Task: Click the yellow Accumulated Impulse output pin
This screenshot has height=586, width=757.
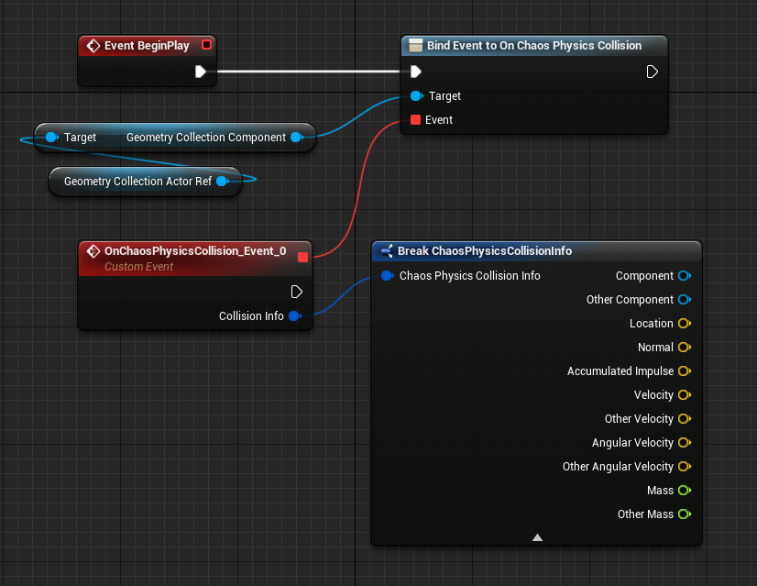Action: coord(684,371)
